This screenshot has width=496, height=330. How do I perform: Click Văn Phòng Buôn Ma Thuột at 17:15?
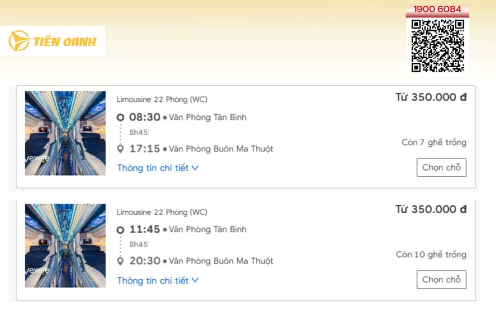click(x=221, y=149)
